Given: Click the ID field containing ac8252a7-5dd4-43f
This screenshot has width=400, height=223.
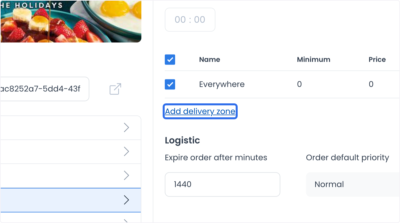Looking at the screenshot, I should click(x=45, y=89).
